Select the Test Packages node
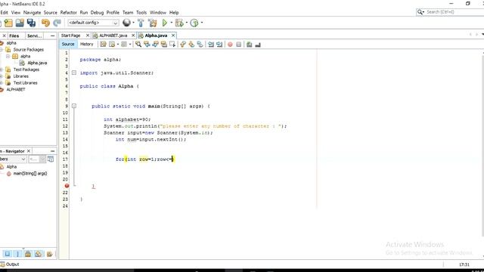 click(26, 70)
